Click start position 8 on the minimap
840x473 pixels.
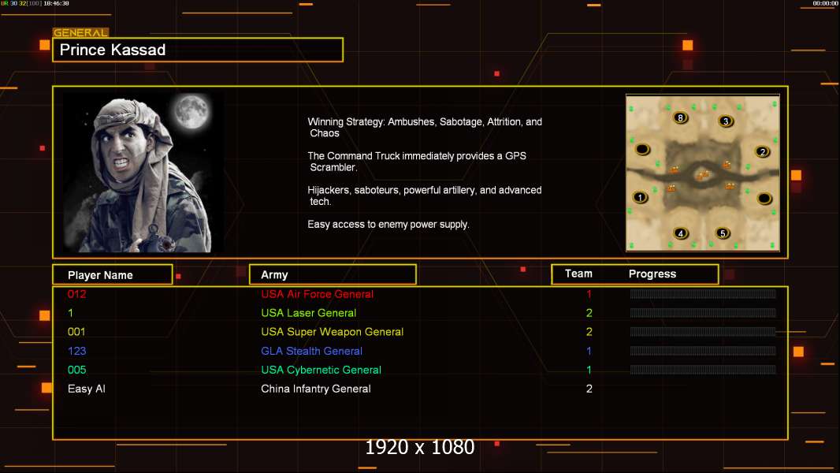pos(680,117)
